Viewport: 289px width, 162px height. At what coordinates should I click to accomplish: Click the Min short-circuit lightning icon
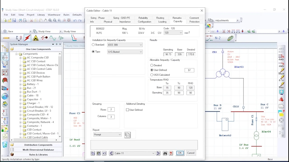[x=281, y=85]
